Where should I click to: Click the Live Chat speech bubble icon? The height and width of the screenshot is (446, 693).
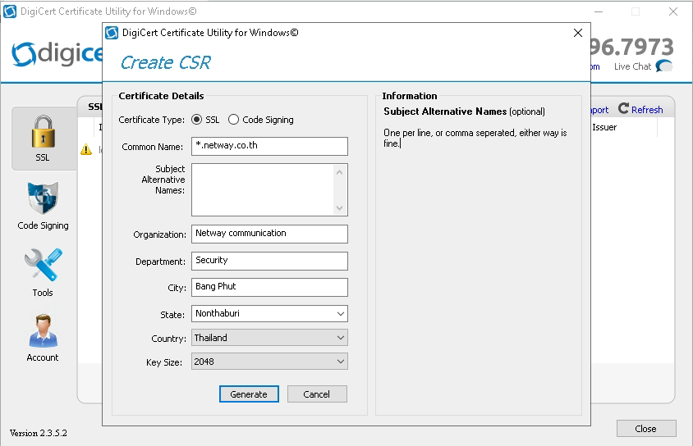coord(664,66)
